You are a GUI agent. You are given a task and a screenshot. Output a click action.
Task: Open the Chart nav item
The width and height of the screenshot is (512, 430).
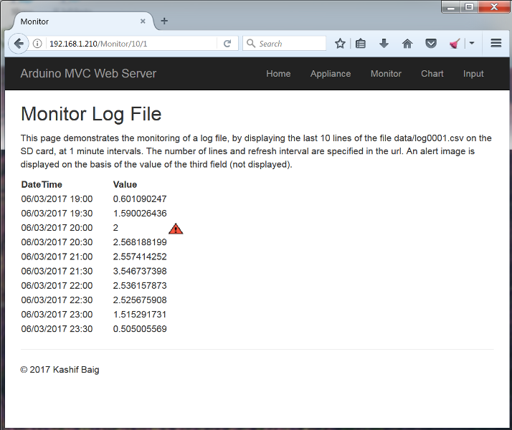tap(432, 74)
